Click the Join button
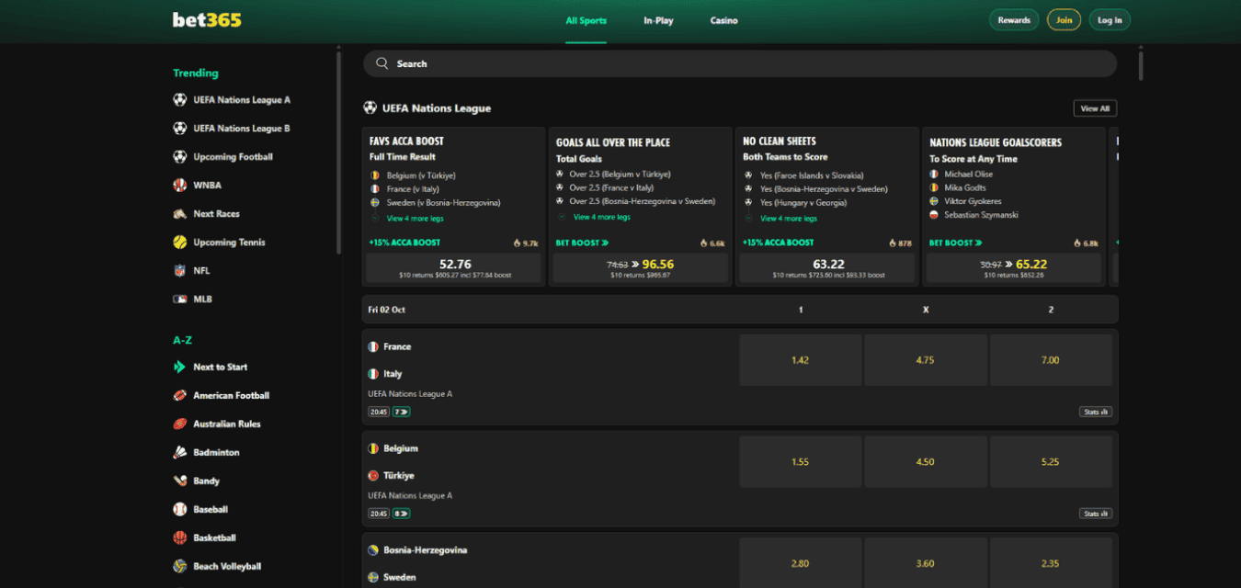This screenshot has width=1241, height=588. tap(1064, 20)
